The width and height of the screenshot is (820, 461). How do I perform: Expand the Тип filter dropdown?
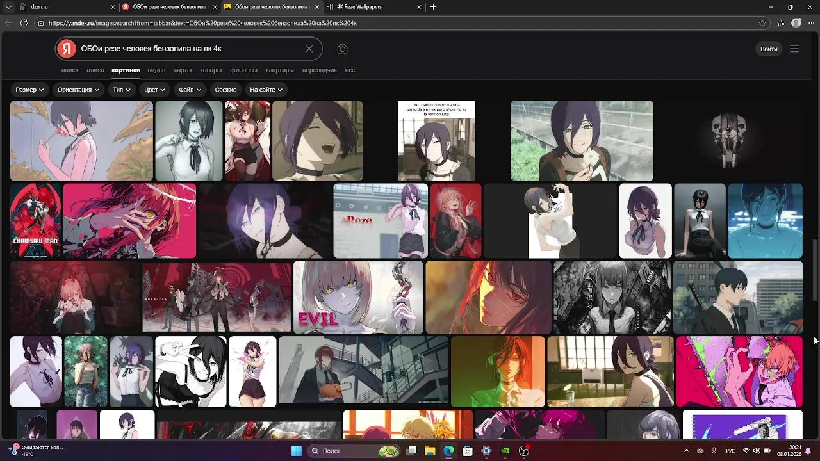tap(122, 90)
